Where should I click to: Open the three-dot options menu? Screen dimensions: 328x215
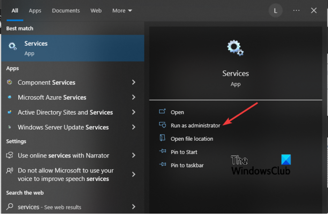coord(296,10)
